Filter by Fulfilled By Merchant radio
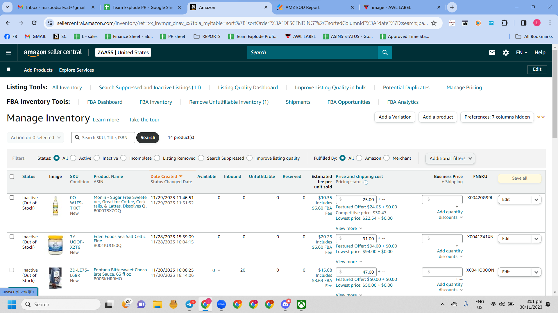This screenshot has width=558, height=313. [387, 158]
